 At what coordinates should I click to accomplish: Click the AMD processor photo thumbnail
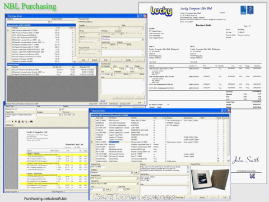[x=210, y=180]
